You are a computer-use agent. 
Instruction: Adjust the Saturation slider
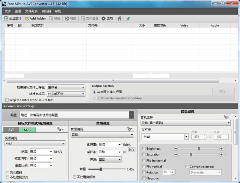pos(191,154)
